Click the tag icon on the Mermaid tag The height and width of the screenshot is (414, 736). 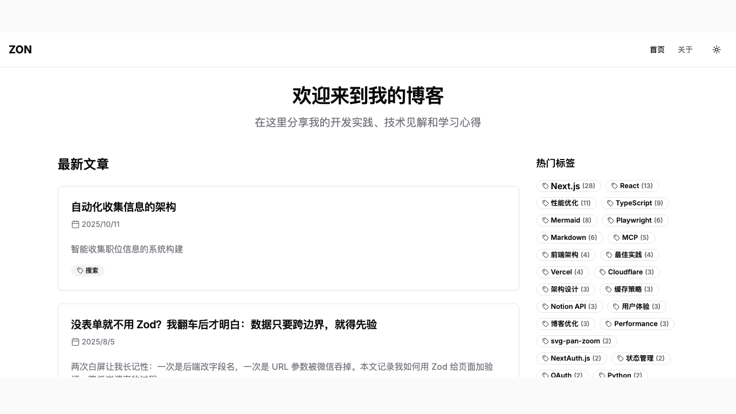coord(546,220)
